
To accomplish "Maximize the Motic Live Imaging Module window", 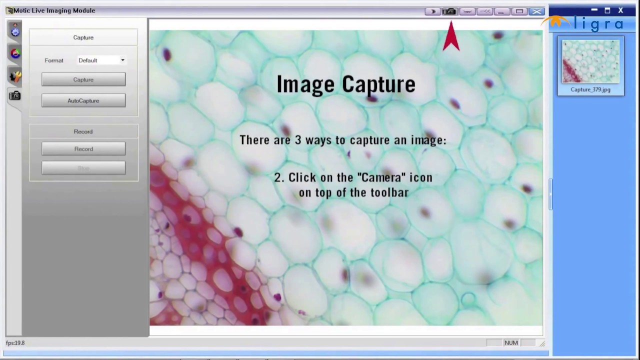I will coord(519,11).
